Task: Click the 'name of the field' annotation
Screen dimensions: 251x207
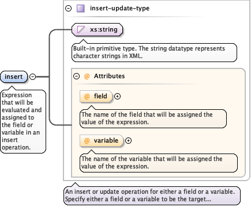Action: tap(153, 118)
